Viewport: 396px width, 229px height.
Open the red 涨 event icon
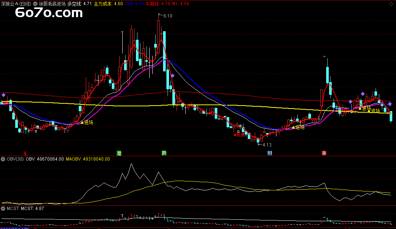324,153
